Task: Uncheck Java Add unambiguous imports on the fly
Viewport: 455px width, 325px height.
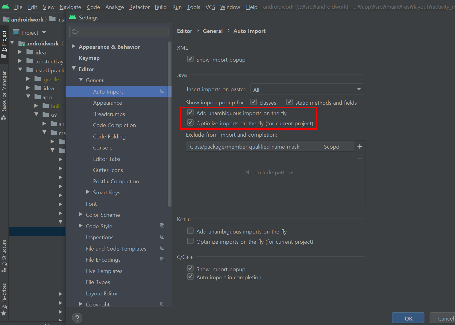Action: (x=190, y=112)
